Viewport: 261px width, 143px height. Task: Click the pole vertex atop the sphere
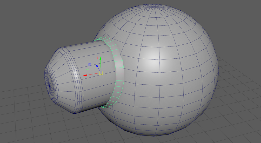pyautogui.click(x=154, y=7)
